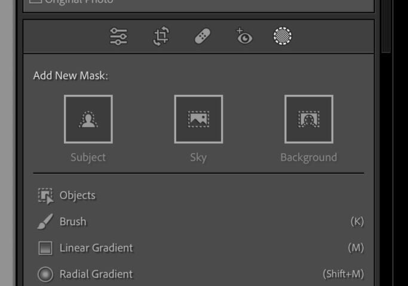The width and height of the screenshot is (408, 286).
Task: Select the Linear Gradient text label
Action: click(x=96, y=248)
